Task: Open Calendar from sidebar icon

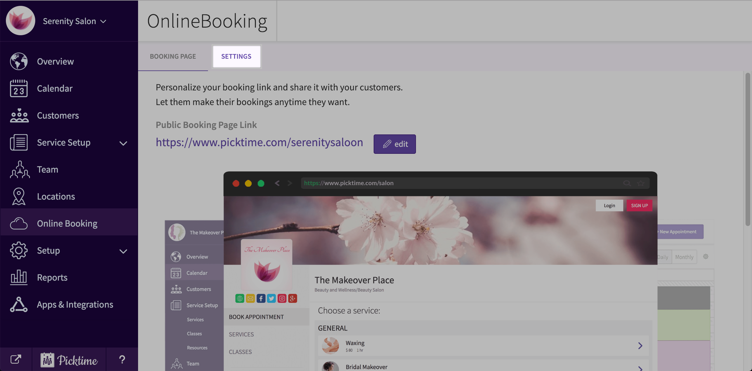Action: [19, 88]
